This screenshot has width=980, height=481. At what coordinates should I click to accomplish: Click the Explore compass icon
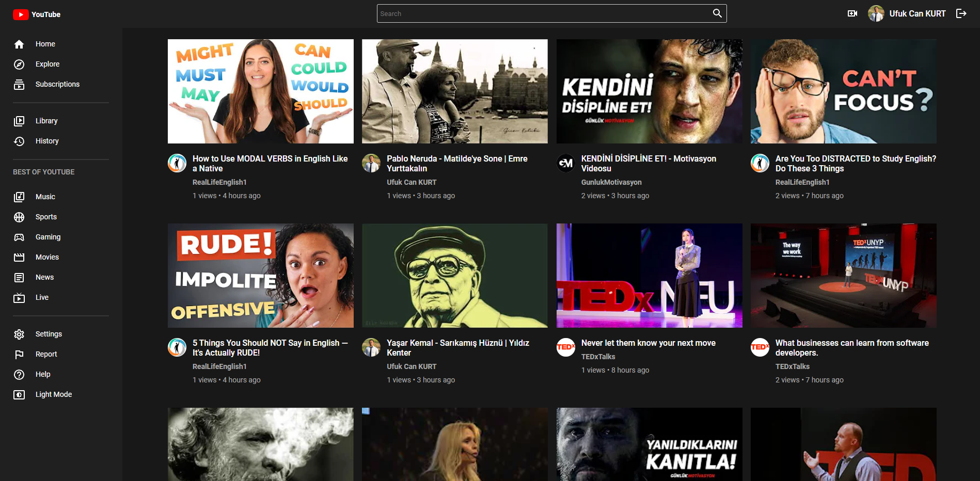19,65
